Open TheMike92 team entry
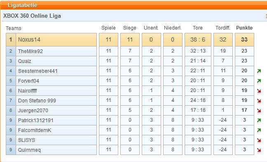Viewport: 267px width, 162px height. [30, 51]
